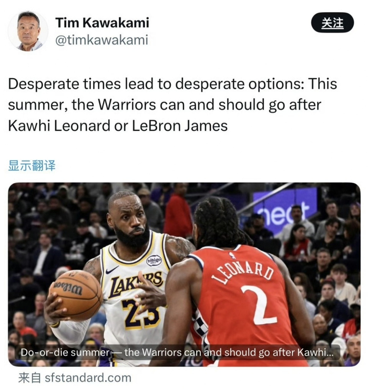Open Tim Kawakami's profile avatar
Screen dimensions: 368x389
click(28, 31)
